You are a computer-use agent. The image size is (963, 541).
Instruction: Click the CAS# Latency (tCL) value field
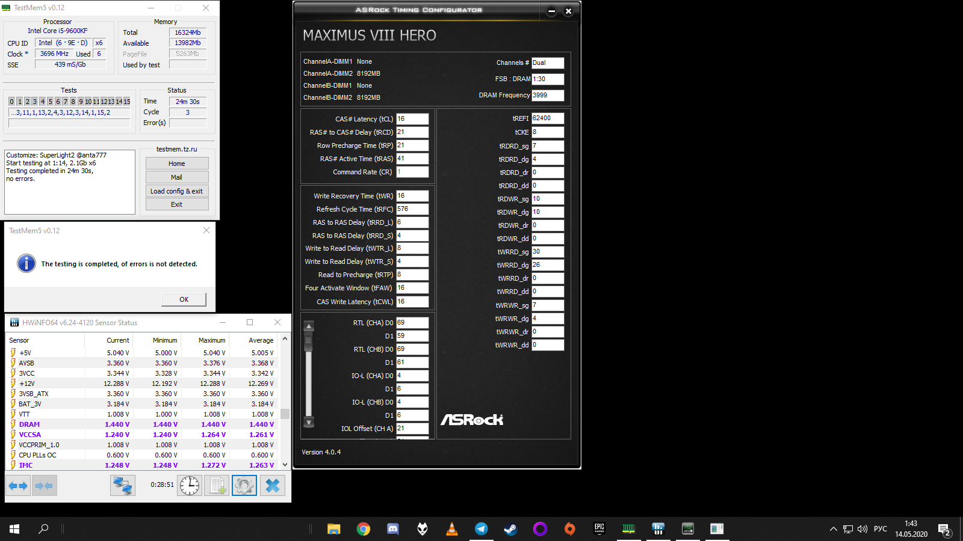click(x=412, y=119)
